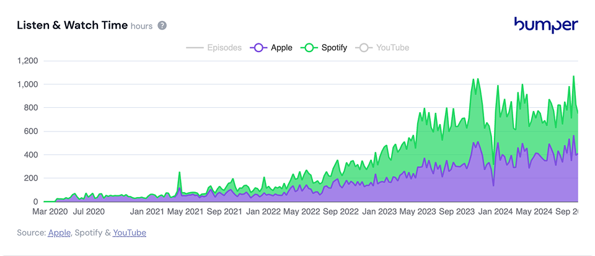Open the Apple source link
The image size is (595, 256).
[x=59, y=232]
